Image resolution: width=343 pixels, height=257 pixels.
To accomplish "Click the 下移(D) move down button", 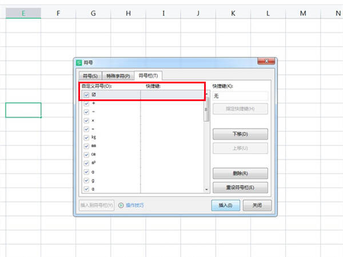I will pyautogui.click(x=240, y=134).
